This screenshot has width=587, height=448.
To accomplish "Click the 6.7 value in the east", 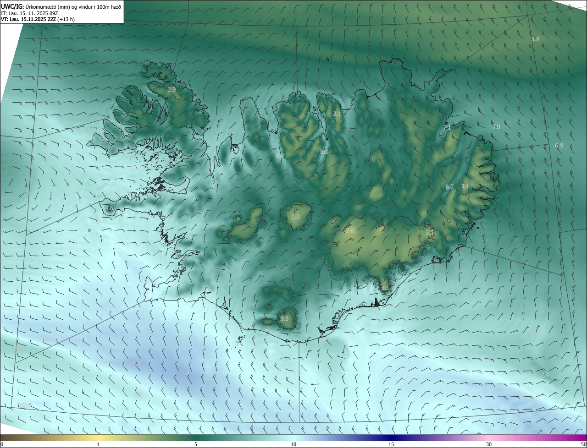I will click(x=450, y=187).
